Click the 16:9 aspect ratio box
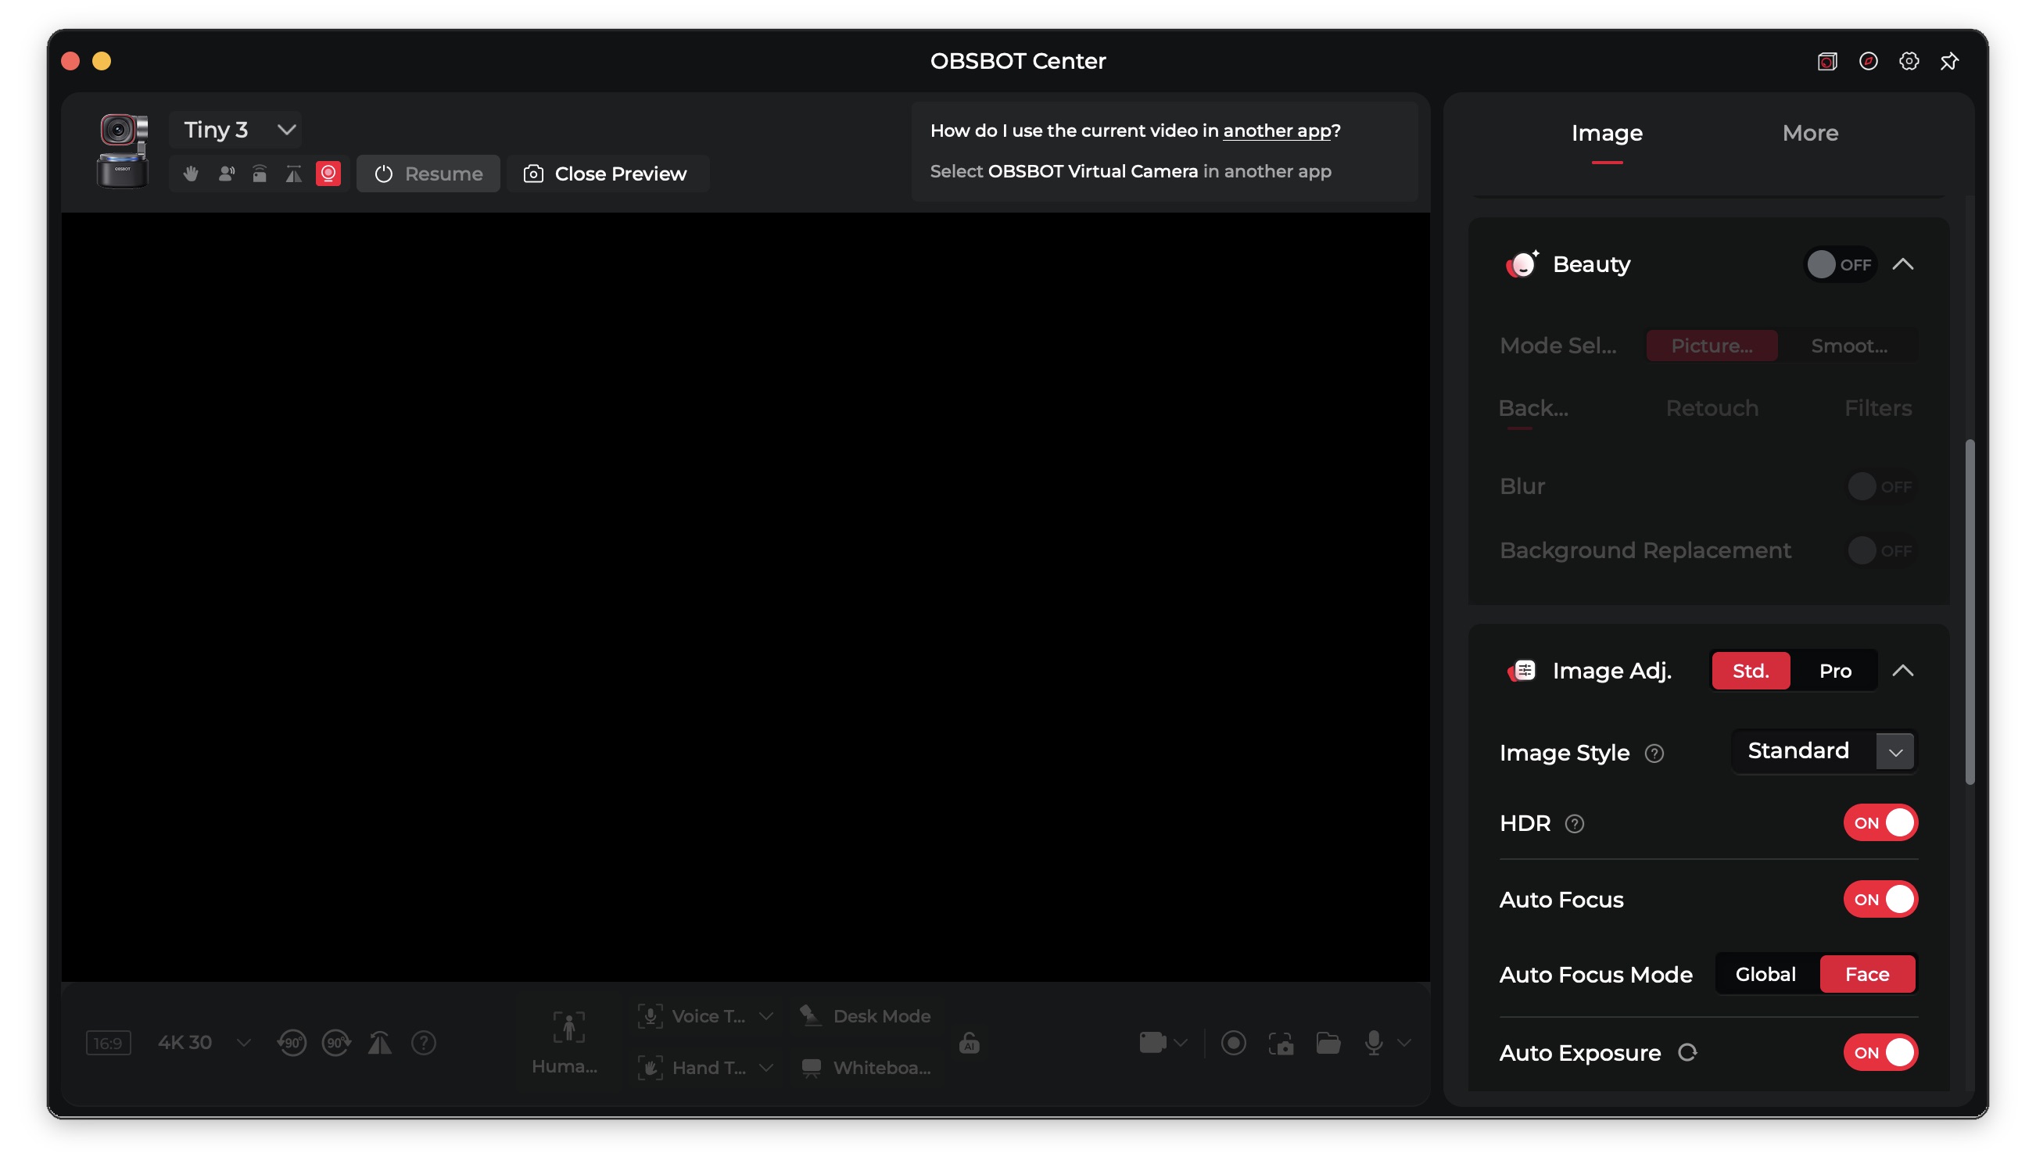Screen dimensions: 2036x1171 pyautogui.click(x=109, y=1043)
